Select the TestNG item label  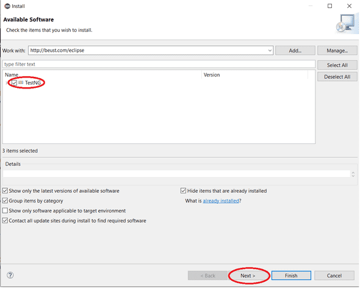point(33,83)
